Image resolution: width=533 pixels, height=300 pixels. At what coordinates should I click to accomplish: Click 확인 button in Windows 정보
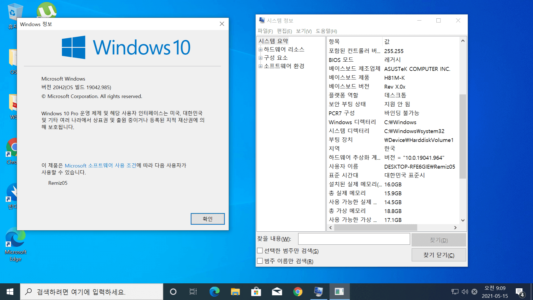pyautogui.click(x=208, y=219)
